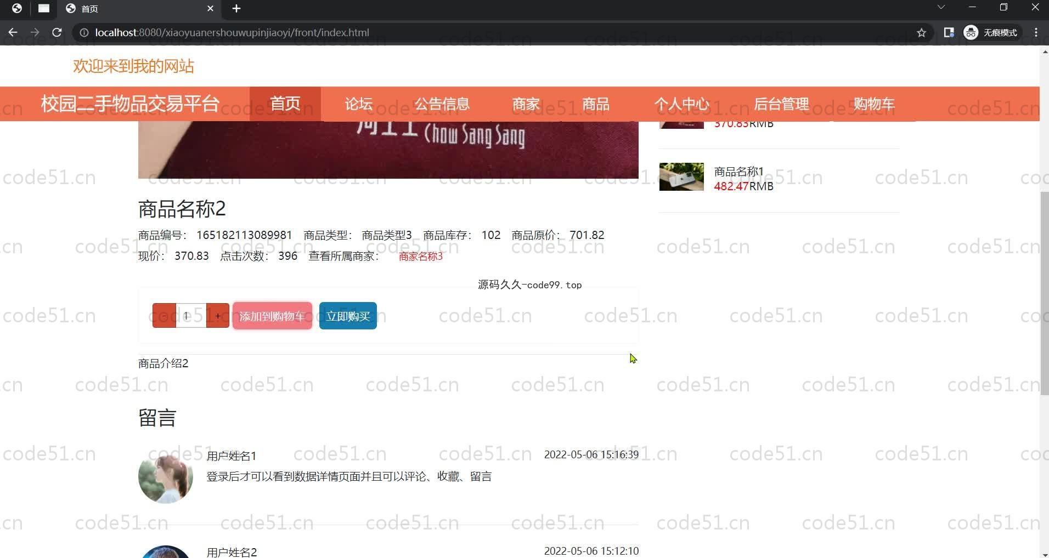Open the 个人中心 navigation item

682,104
